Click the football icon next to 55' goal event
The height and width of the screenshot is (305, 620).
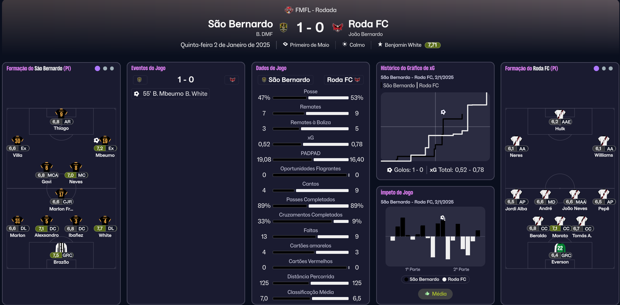click(137, 94)
